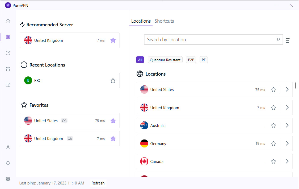The height and width of the screenshot is (189, 299).
Task: Click the QR badge beside United States
Action: click(x=64, y=121)
